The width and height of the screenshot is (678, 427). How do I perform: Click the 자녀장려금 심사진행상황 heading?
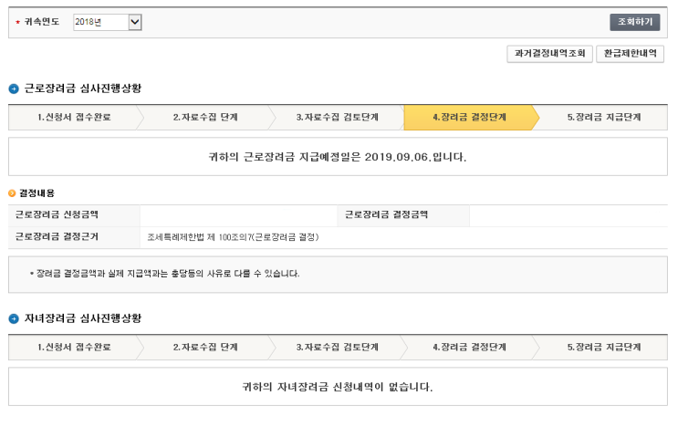83,318
